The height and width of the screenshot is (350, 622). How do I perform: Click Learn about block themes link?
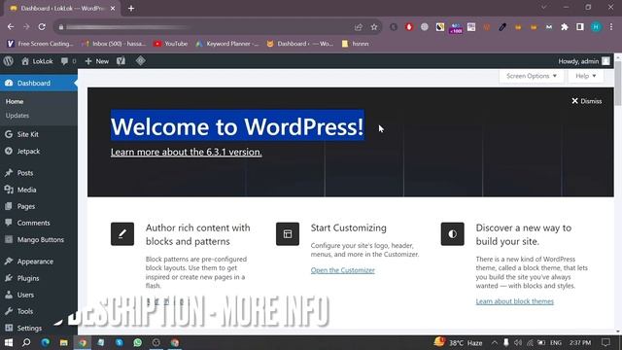[x=514, y=301]
